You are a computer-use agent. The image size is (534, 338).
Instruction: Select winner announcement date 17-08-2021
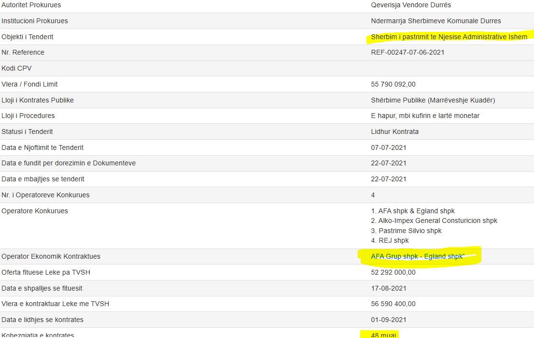(389, 288)
